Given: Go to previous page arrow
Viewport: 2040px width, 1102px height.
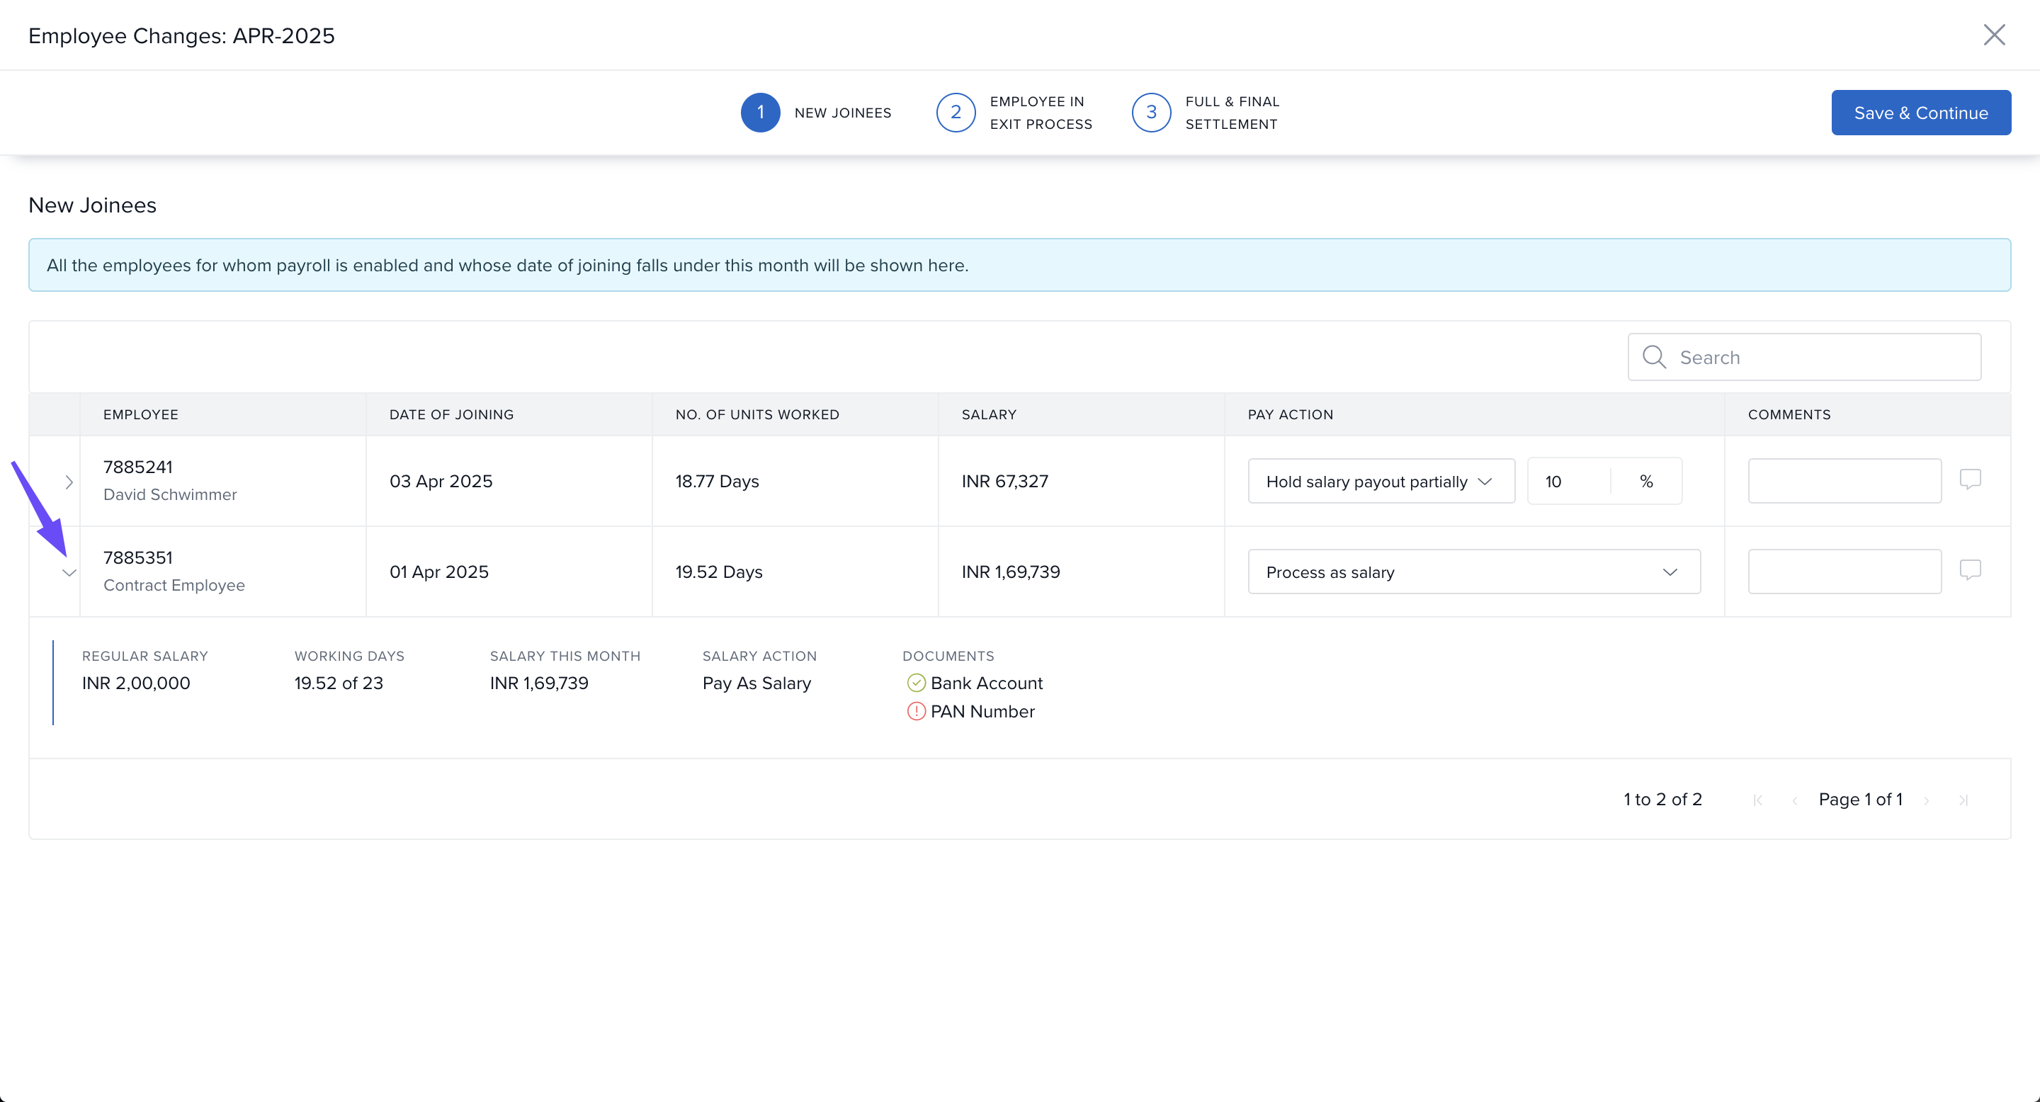Looking at the screenshot, I should click(x=1794, y=800).
